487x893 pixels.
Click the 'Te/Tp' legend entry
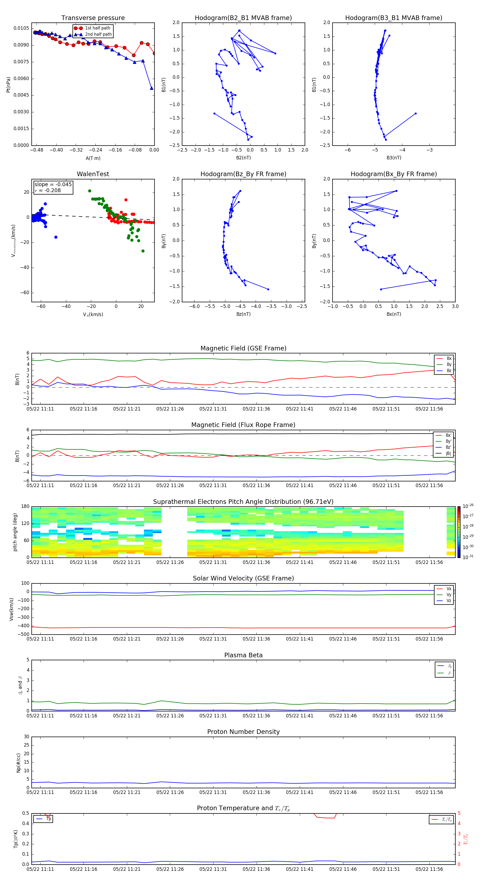coord(442,819)
